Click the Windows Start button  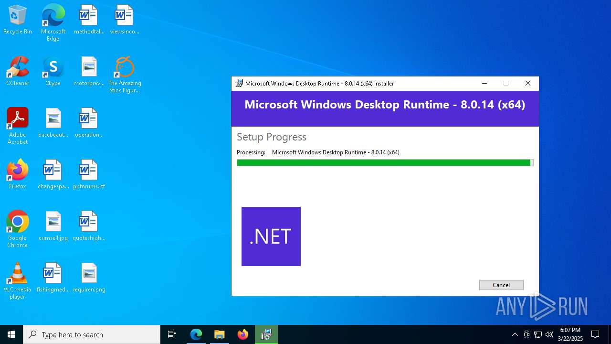tap(11, 334)
